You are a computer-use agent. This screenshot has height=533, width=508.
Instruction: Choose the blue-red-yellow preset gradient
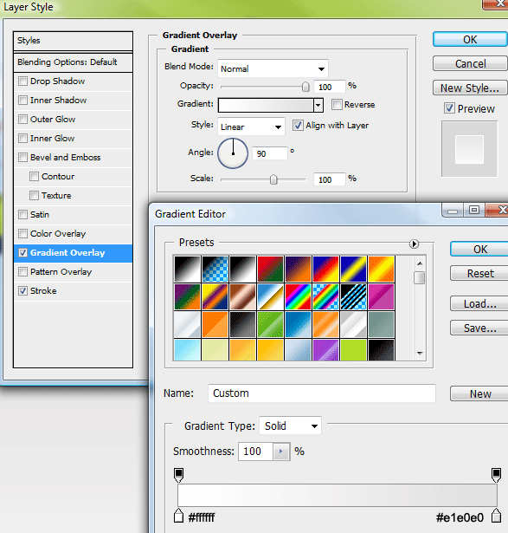click(325, 270)
